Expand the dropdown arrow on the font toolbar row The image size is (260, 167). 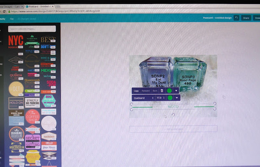point(177,98)
